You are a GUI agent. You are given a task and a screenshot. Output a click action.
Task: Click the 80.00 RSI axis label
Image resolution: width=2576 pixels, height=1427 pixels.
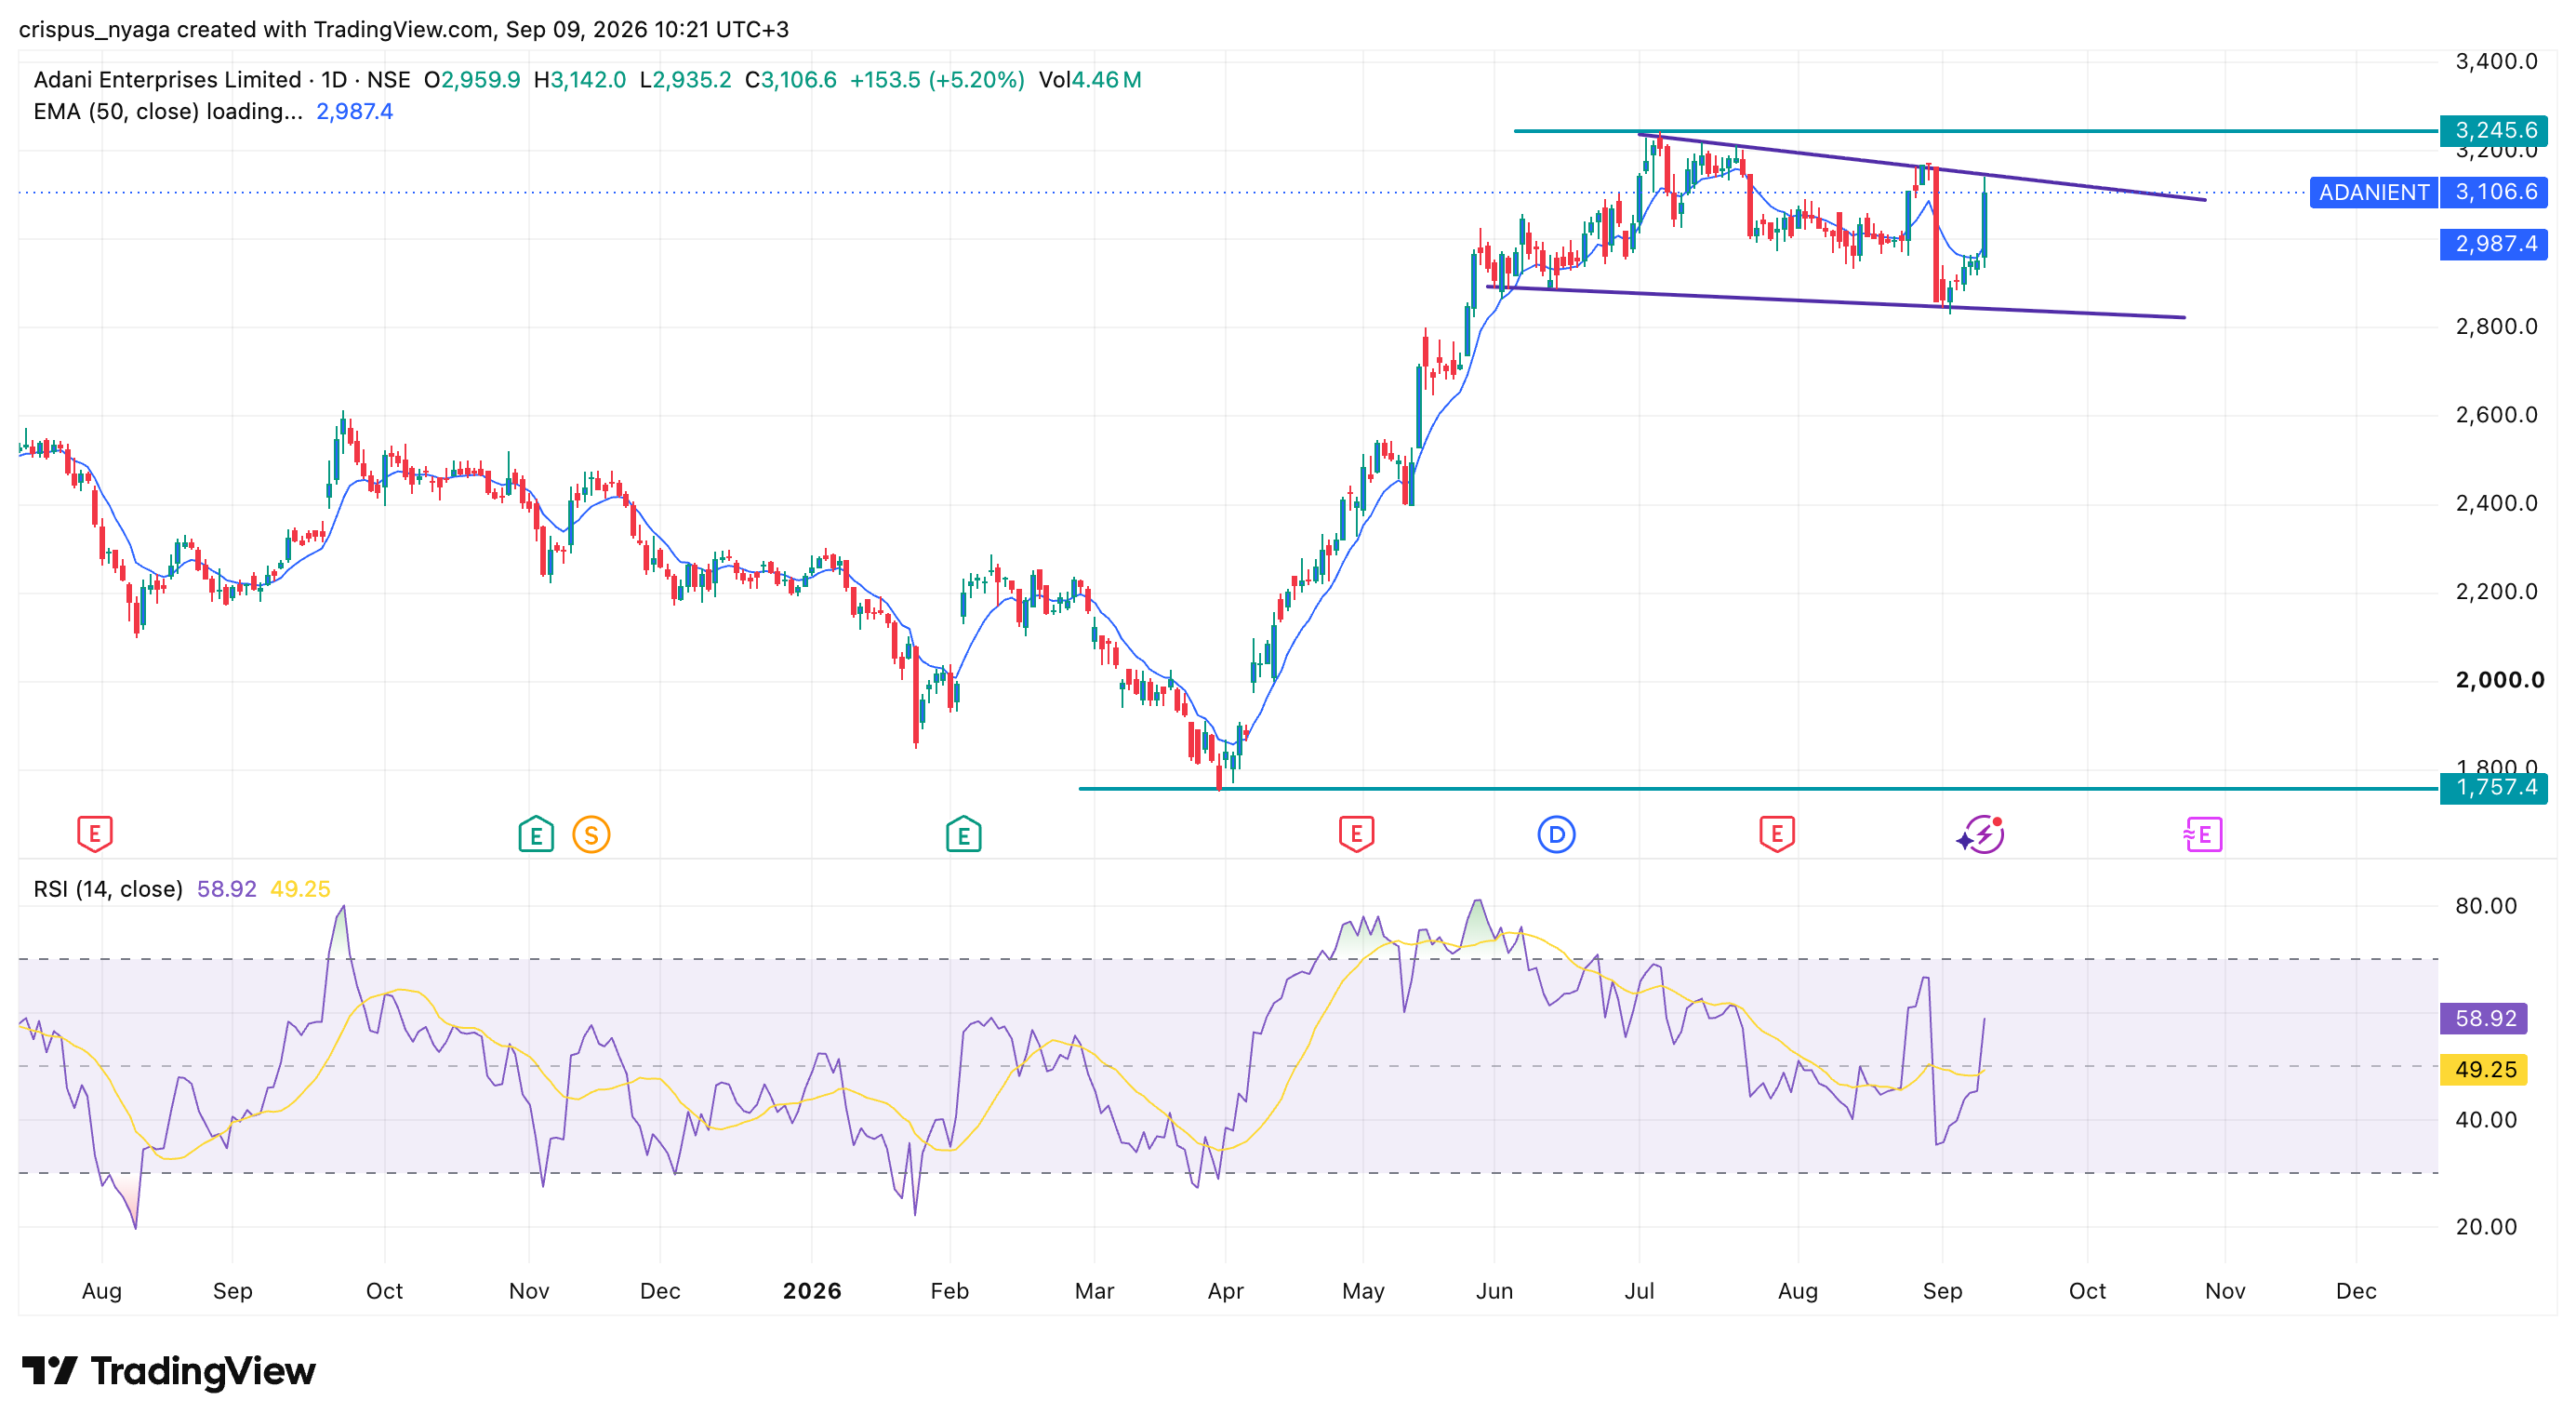(2486, 906)
